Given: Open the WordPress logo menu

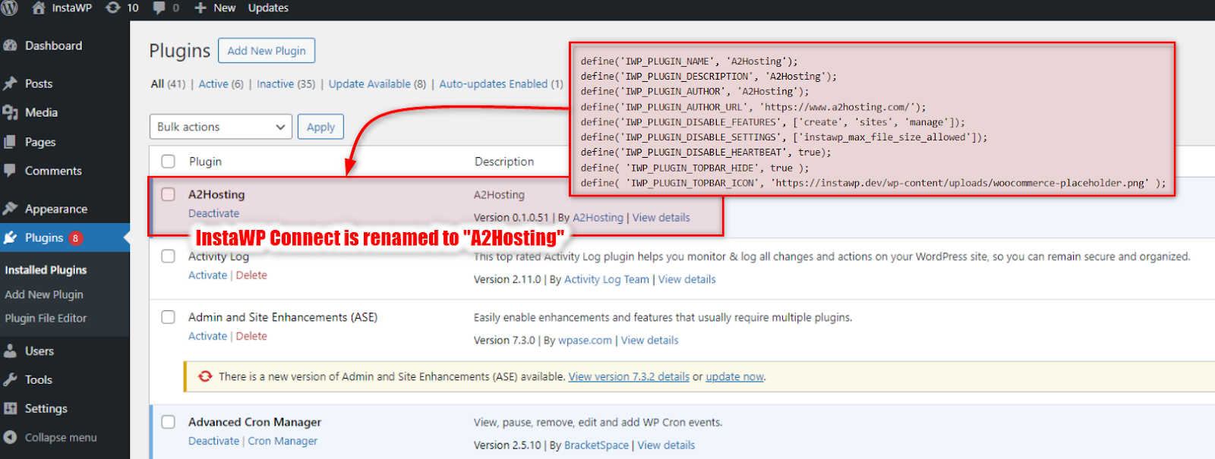Looking at the screenshot, I should 9,8.
